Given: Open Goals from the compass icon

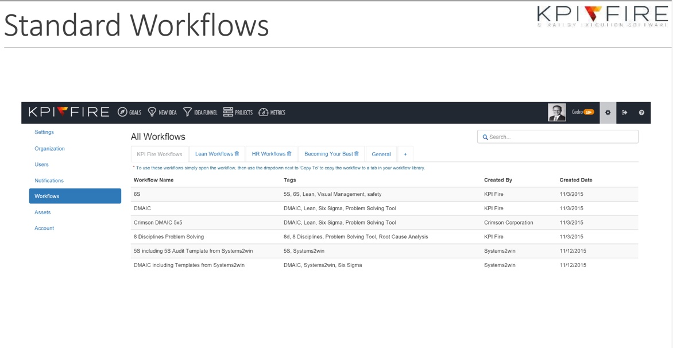Looking at the screenshot, I should [x=122, y=113].
